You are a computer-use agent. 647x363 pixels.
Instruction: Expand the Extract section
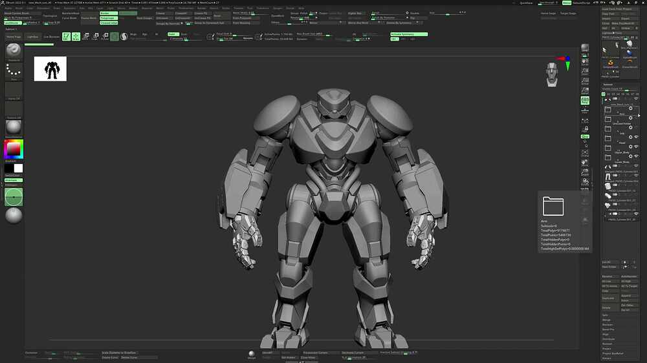pyautogui.click(x=607, y=358)
